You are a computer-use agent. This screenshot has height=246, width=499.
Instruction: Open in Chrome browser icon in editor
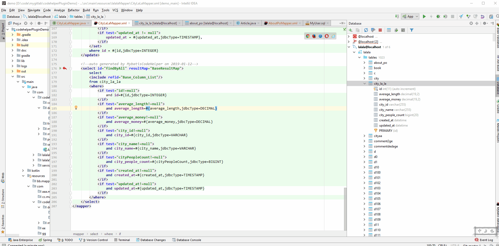308,36
